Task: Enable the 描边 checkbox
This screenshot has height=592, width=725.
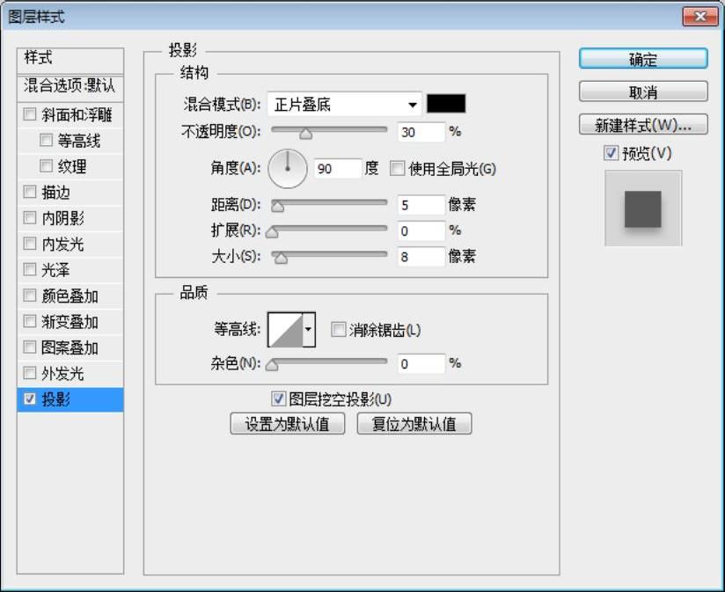Action: pyautogui.click(x=30, y=192)
